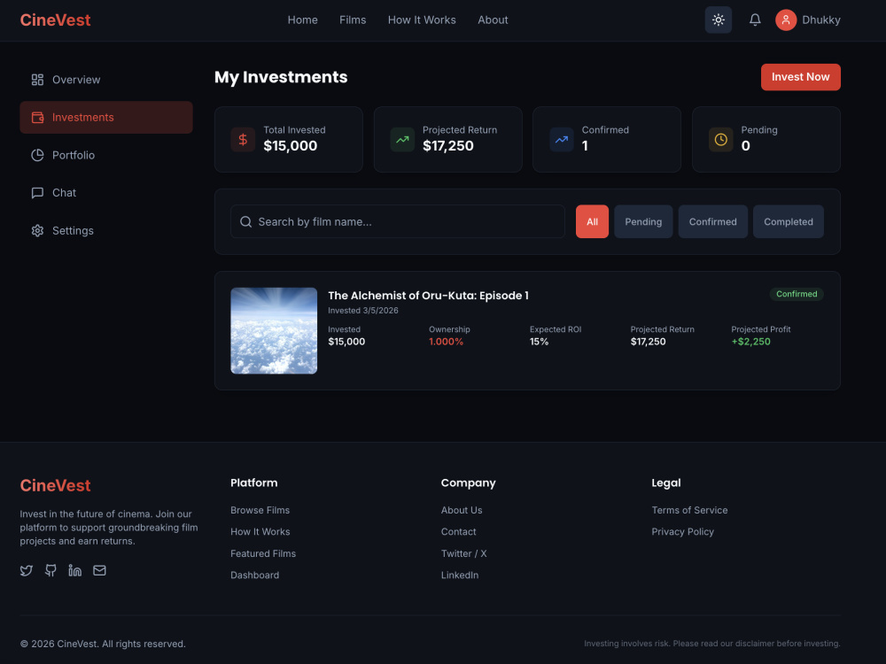Open Contact footer link
Viewport: 886px width, 664px height.
(458, 532)
